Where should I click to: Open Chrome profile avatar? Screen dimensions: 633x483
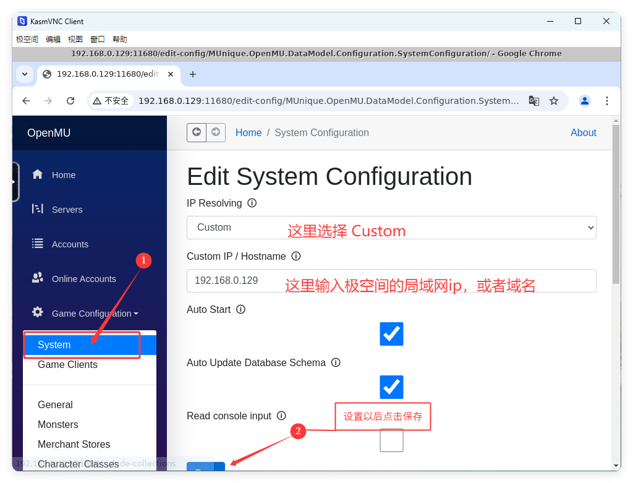[x=585, y=101]
